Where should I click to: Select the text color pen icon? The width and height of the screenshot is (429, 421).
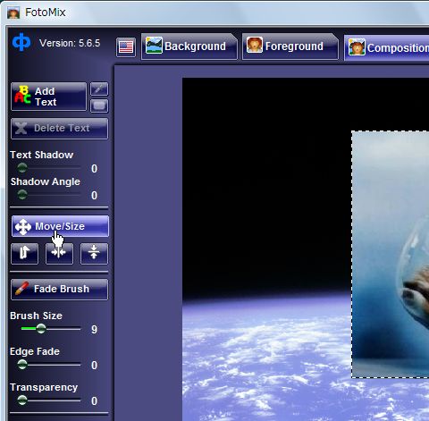click(99, 88)
